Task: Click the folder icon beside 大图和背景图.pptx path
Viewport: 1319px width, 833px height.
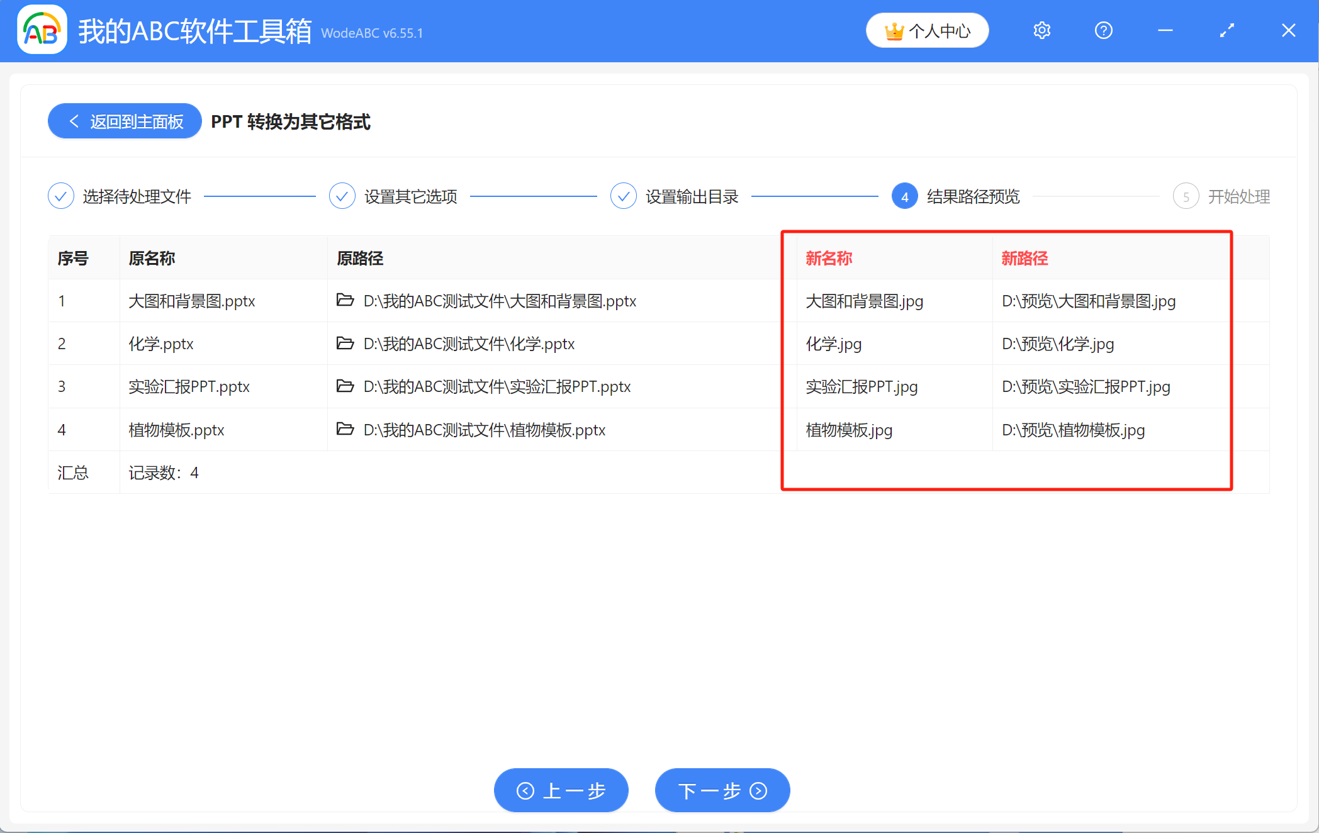Action: (345, 301)
